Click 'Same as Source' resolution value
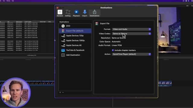 click(x=119, y=38)
